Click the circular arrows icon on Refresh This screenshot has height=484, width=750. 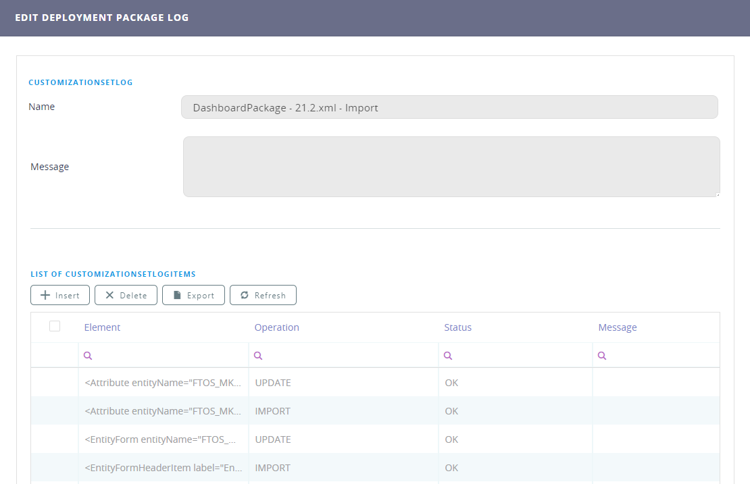pos(245,295)
